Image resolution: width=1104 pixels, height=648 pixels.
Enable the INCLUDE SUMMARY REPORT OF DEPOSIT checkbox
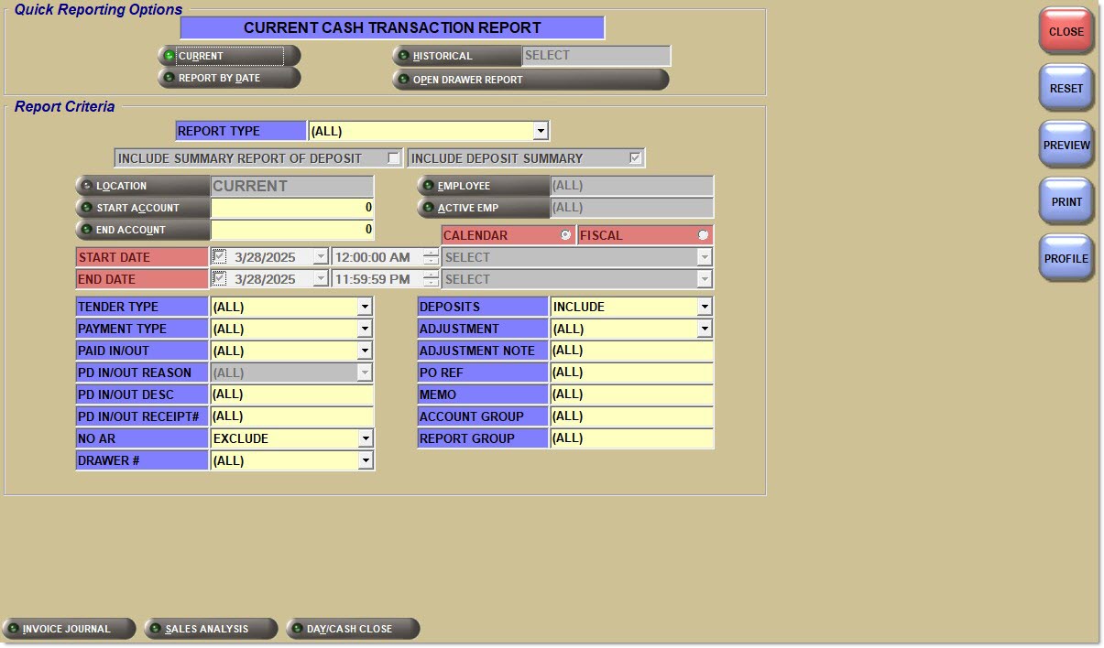click(x=392, y=157)
